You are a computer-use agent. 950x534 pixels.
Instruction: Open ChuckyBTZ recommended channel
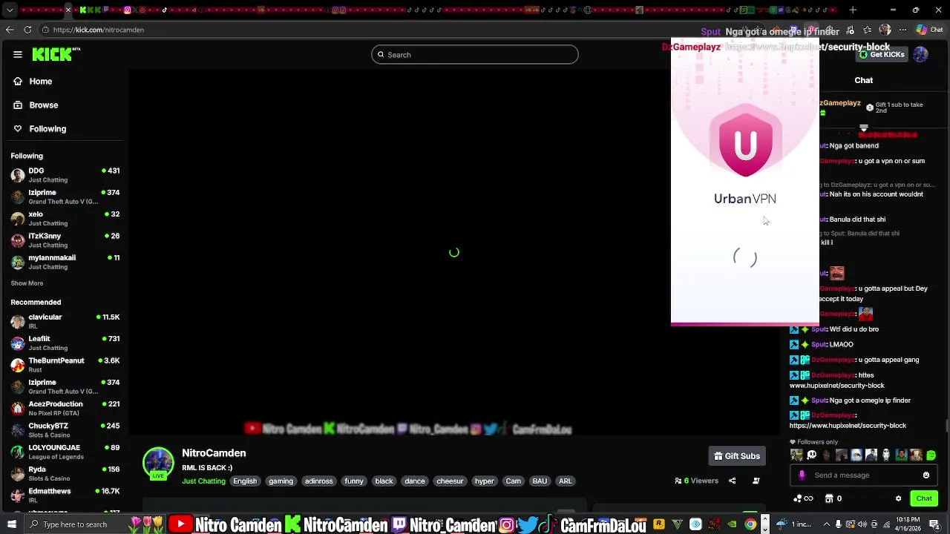point(65,430)
